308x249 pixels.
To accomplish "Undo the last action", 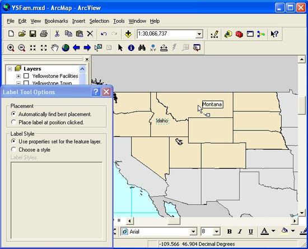I will pyautogui.click(x=104, y=34).
